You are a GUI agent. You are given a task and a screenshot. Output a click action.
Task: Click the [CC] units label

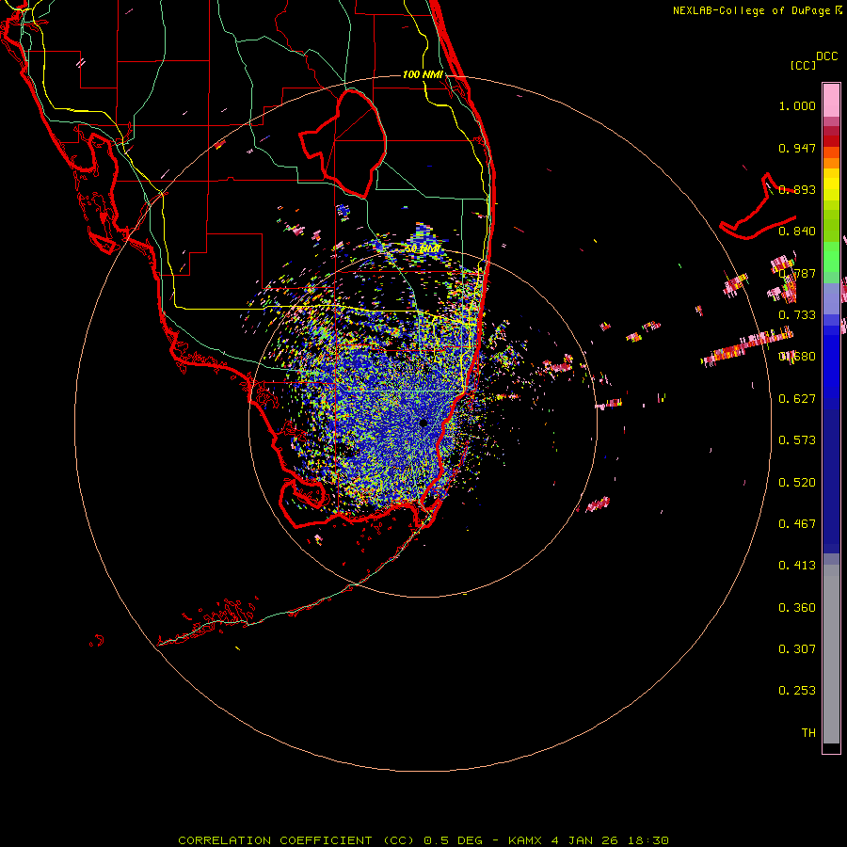pos(804,65)
